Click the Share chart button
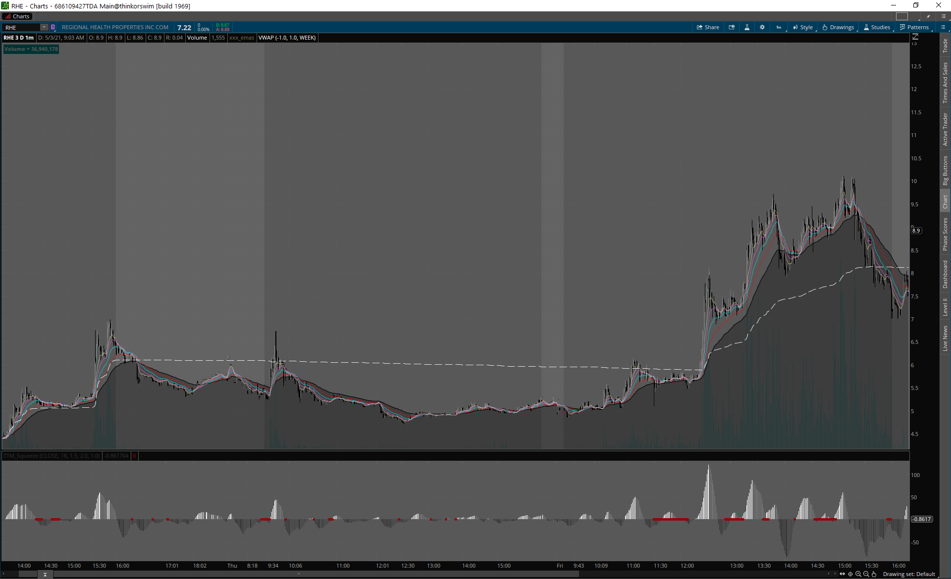This screenshot has width=951, height=579. point(708,27)
